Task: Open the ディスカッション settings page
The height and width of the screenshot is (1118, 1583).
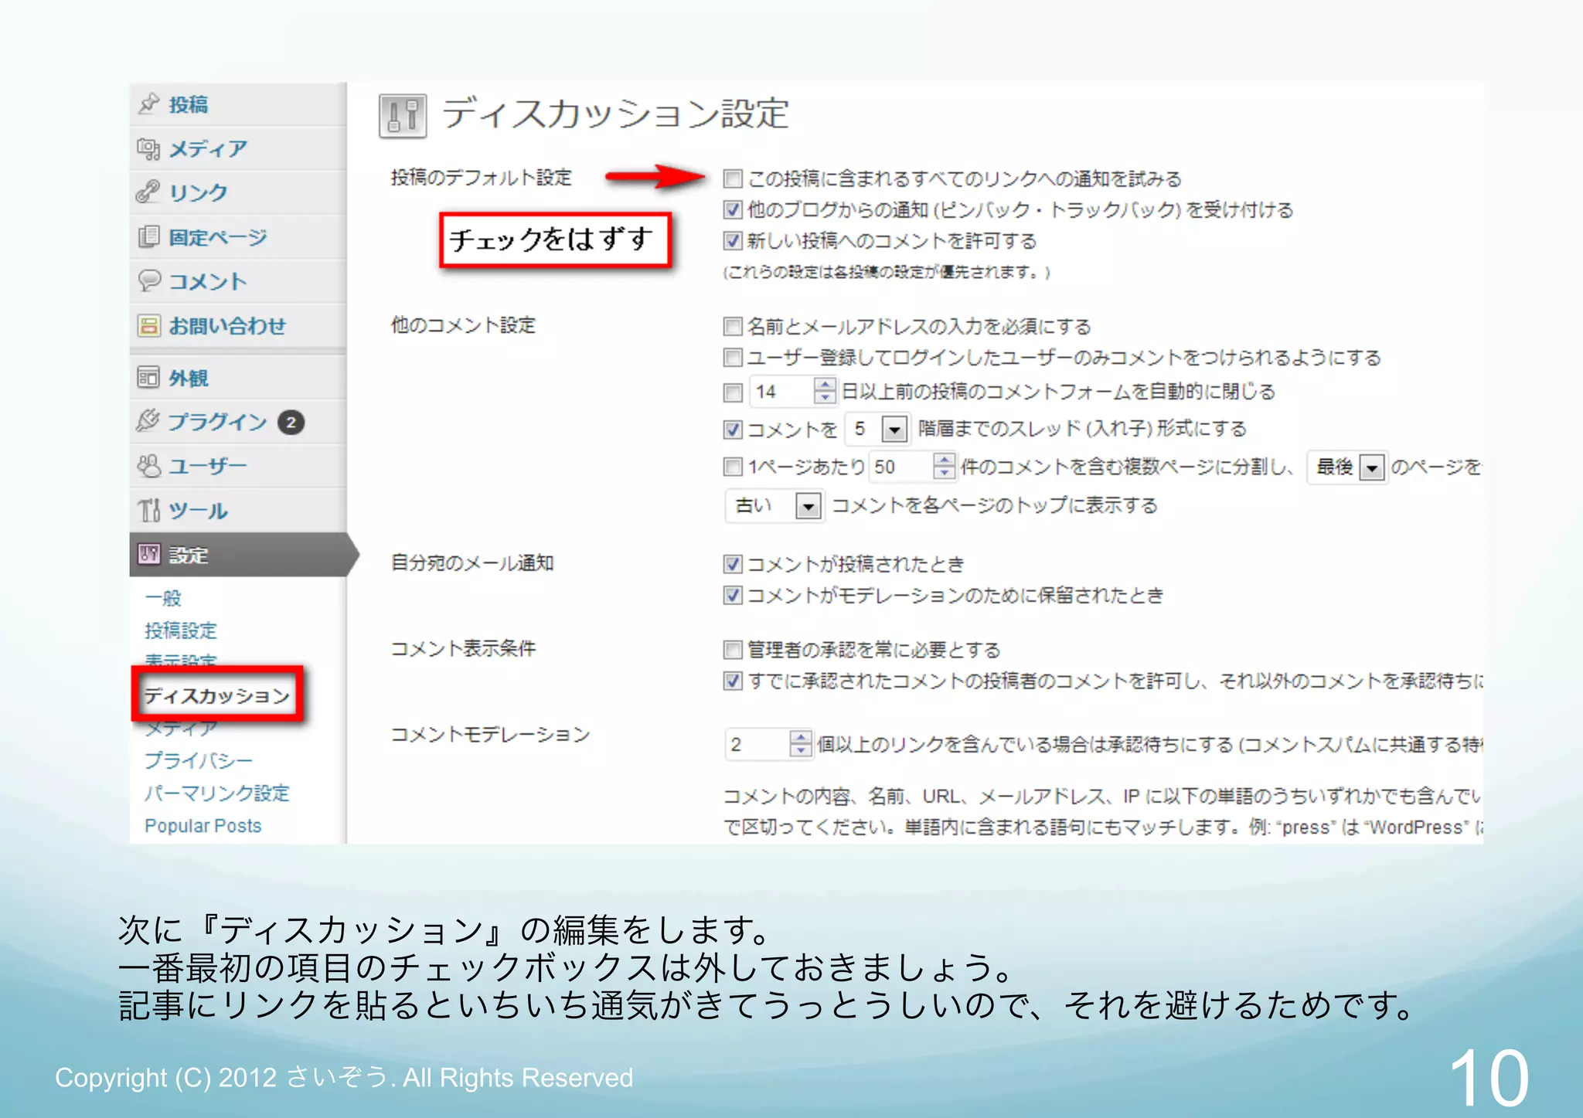Action: pos(217,695)
